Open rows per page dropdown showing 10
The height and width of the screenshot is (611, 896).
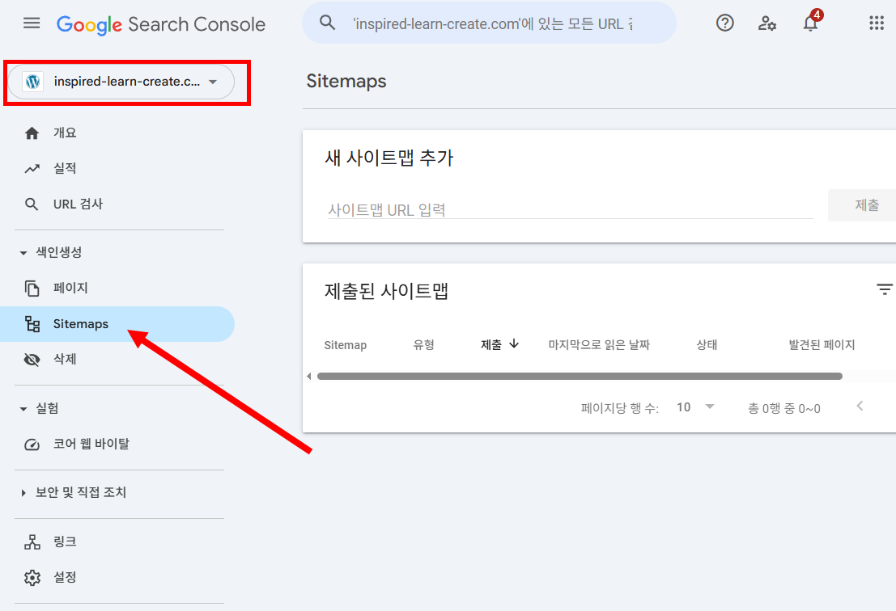click(x=695, y=407)
